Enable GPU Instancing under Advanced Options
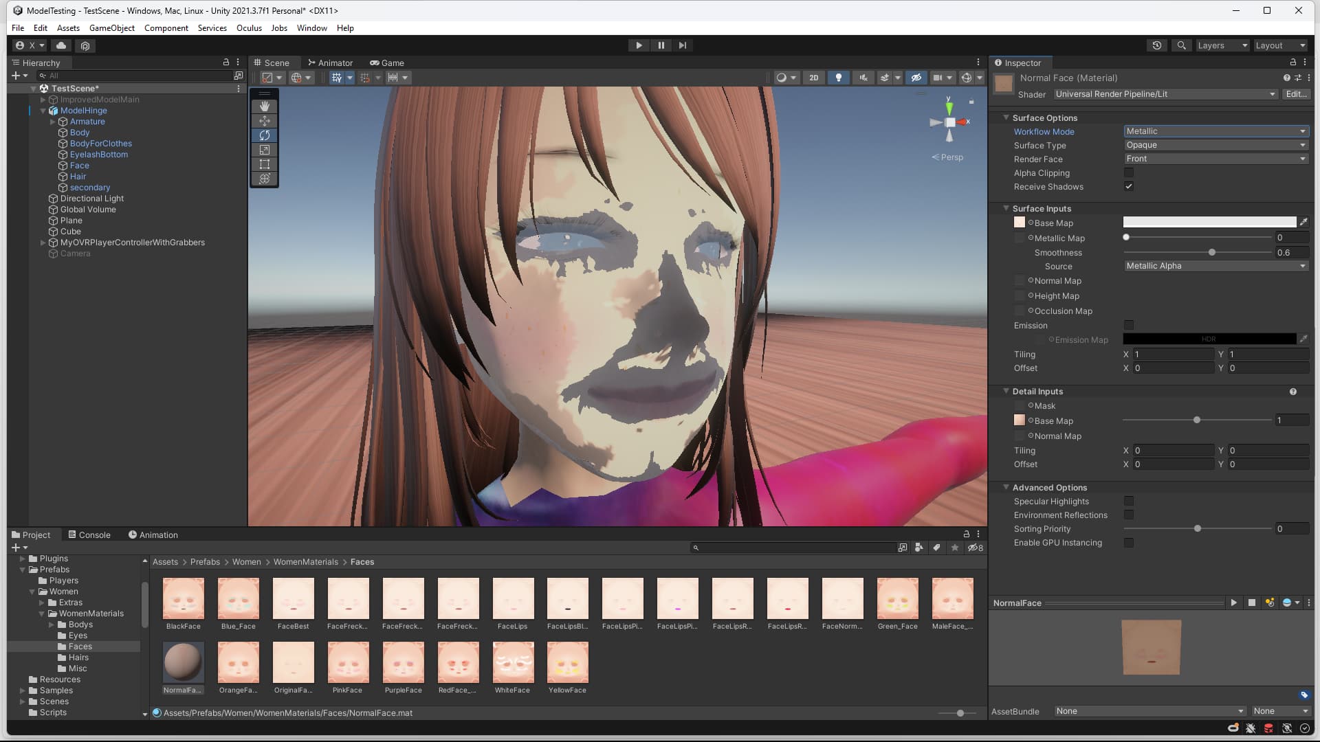 click(x=1128, y=543)
